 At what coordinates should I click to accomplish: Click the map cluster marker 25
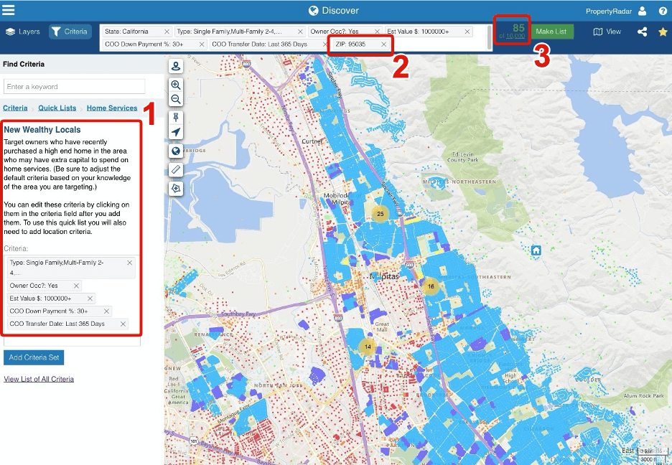[380, 214]
